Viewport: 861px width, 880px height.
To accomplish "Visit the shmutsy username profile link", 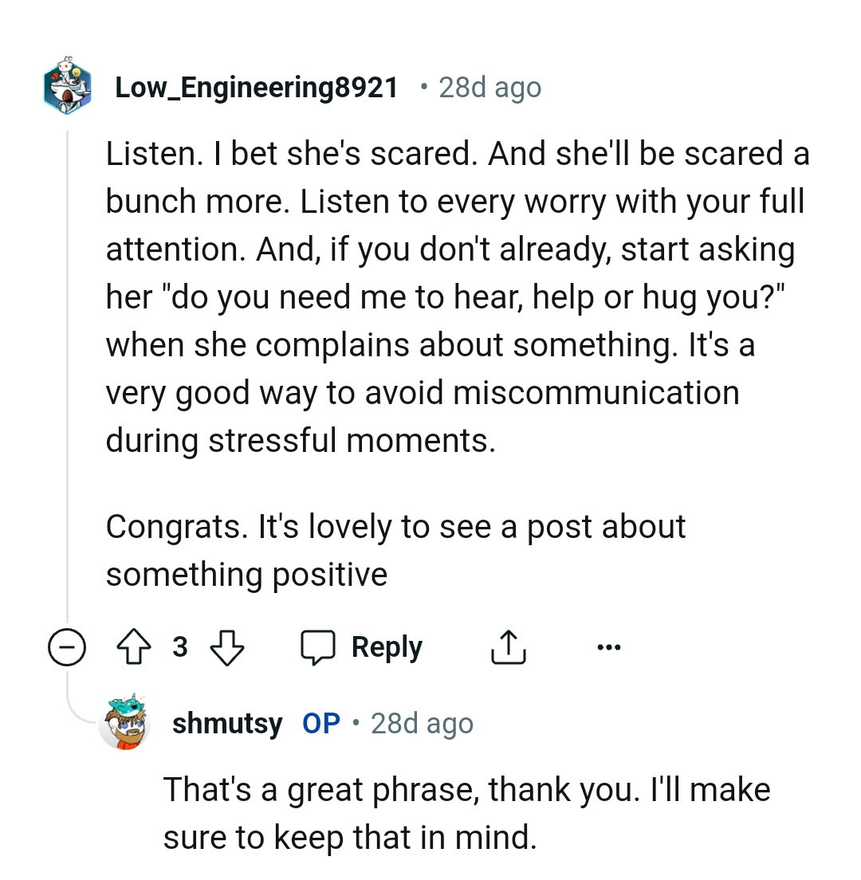I will coord(227,724).
